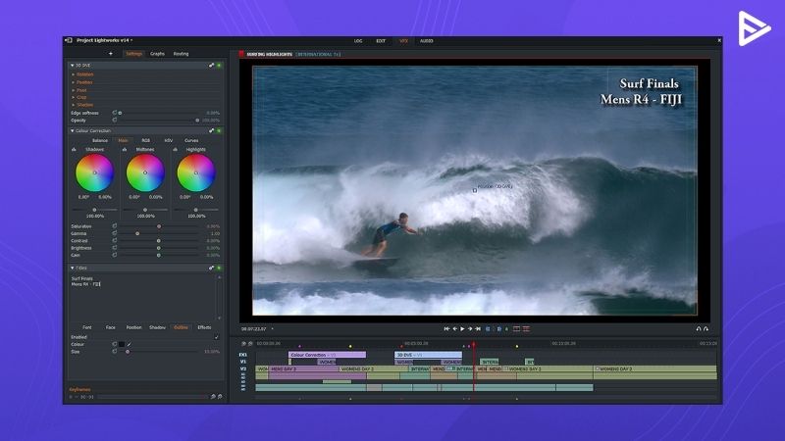The height and width of the screenshot is (441, 785).
Task: Click the Gamma keyframe icon
Action: point(114,233)
